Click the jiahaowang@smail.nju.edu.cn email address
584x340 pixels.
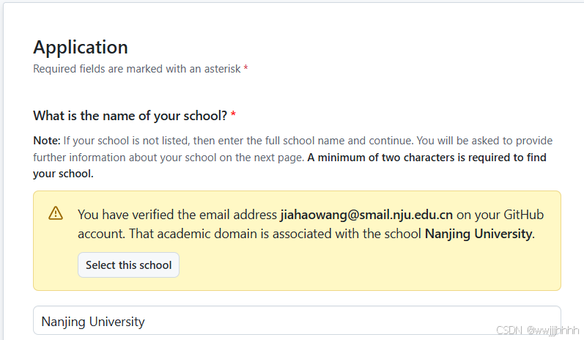click(x=366, y=215)
